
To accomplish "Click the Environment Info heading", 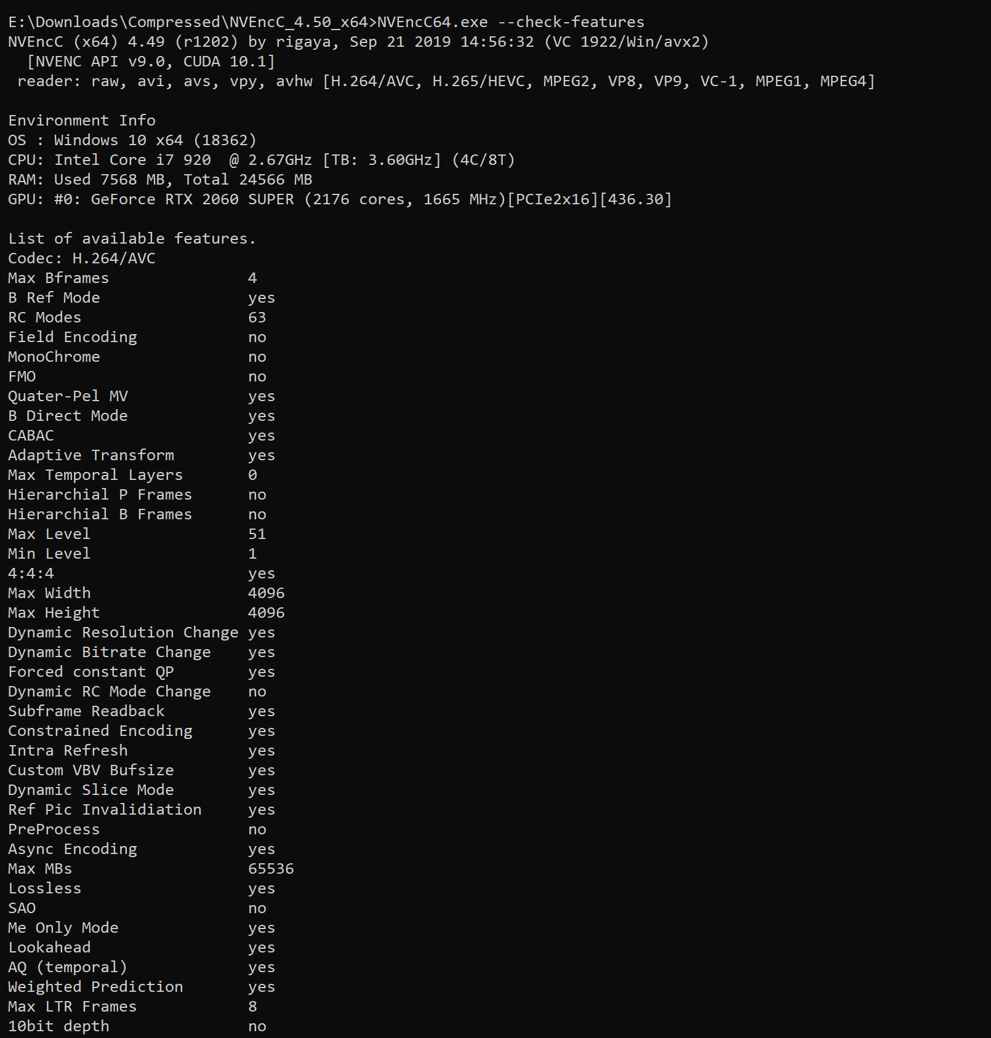I will point(82,121).
